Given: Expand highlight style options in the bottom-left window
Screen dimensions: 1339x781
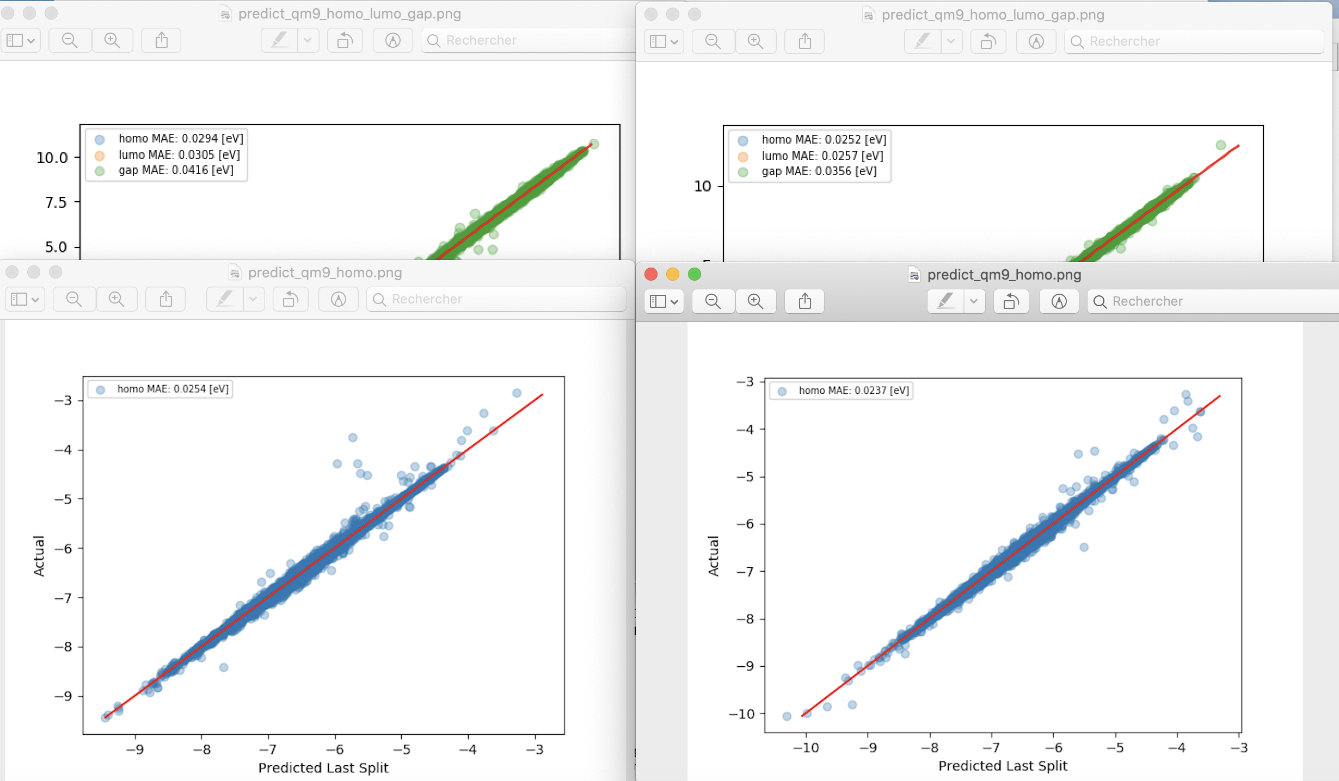Looking at the screenshot, I should pos(254,299).
